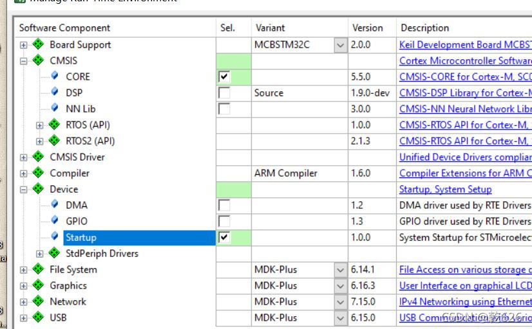Select the highlighted Startup tree row
This screenshot has width=532, height=329.
pos(139,238)
